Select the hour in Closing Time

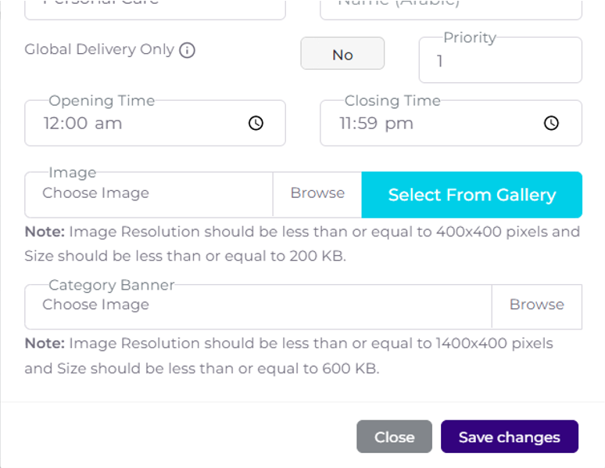[x=346, y=123]
